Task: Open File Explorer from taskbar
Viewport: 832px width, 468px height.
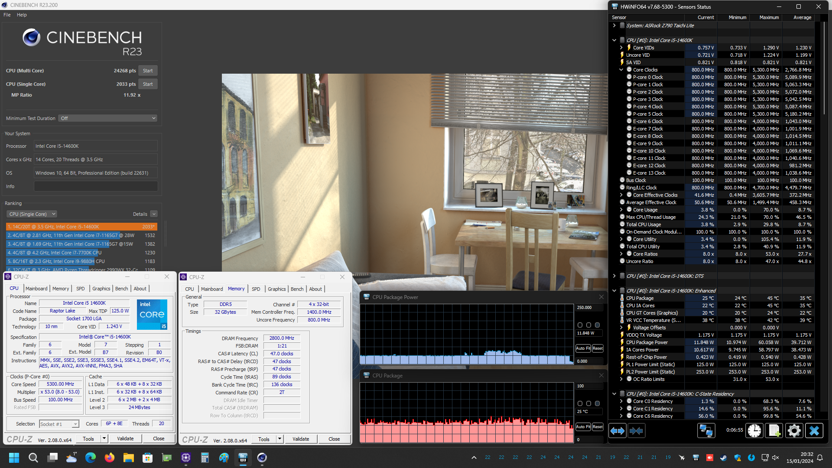Action: coord(129,458)
